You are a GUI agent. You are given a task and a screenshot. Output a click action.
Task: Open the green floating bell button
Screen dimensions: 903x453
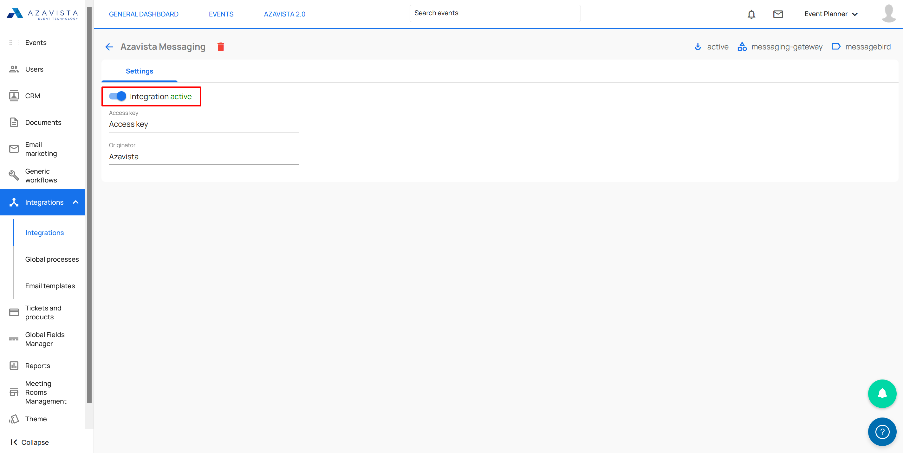(882, 394)
